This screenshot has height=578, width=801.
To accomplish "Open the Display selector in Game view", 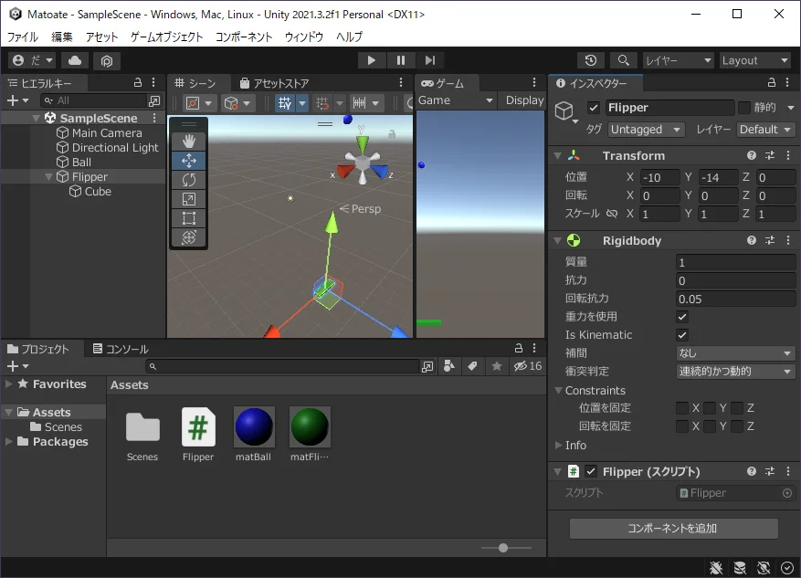I will (524, 100).
